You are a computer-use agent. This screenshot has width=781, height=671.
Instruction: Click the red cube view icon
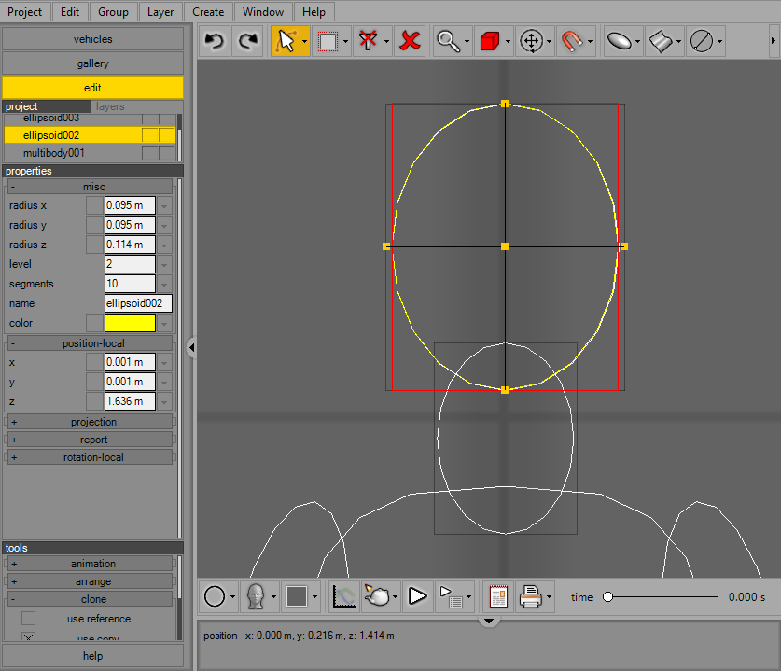490,41
